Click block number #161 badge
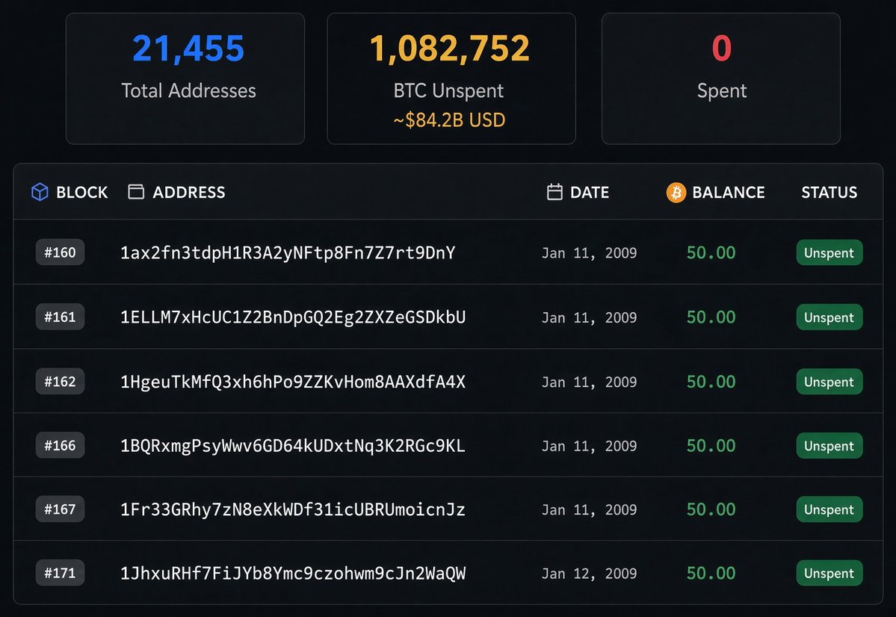 click(60, 317)
